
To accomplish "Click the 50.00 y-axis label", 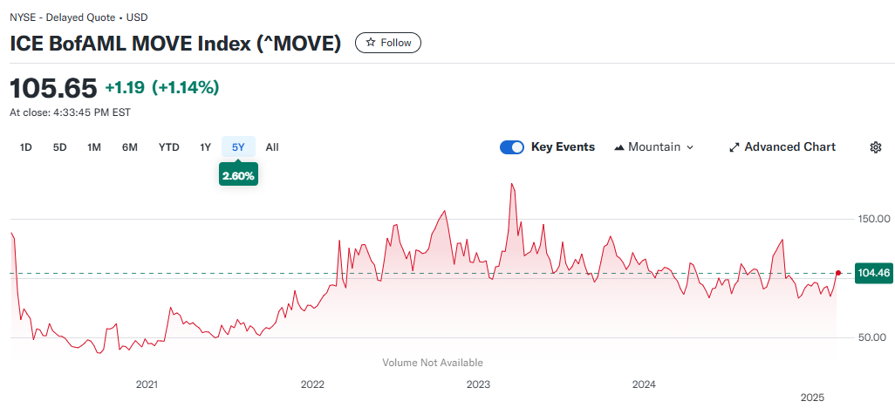I will (x=874, y=337).
